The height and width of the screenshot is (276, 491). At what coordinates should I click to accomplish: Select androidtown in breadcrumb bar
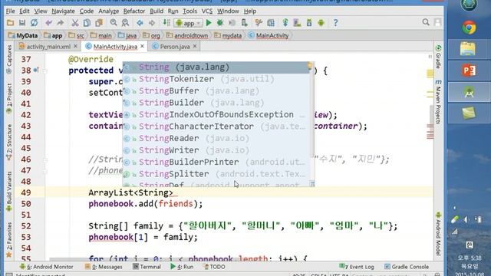pos(187,35)
